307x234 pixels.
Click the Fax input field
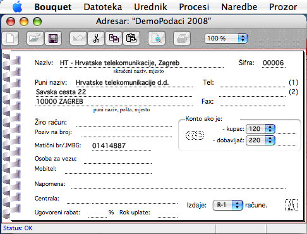pyautogui.click(x=252, y=102)
